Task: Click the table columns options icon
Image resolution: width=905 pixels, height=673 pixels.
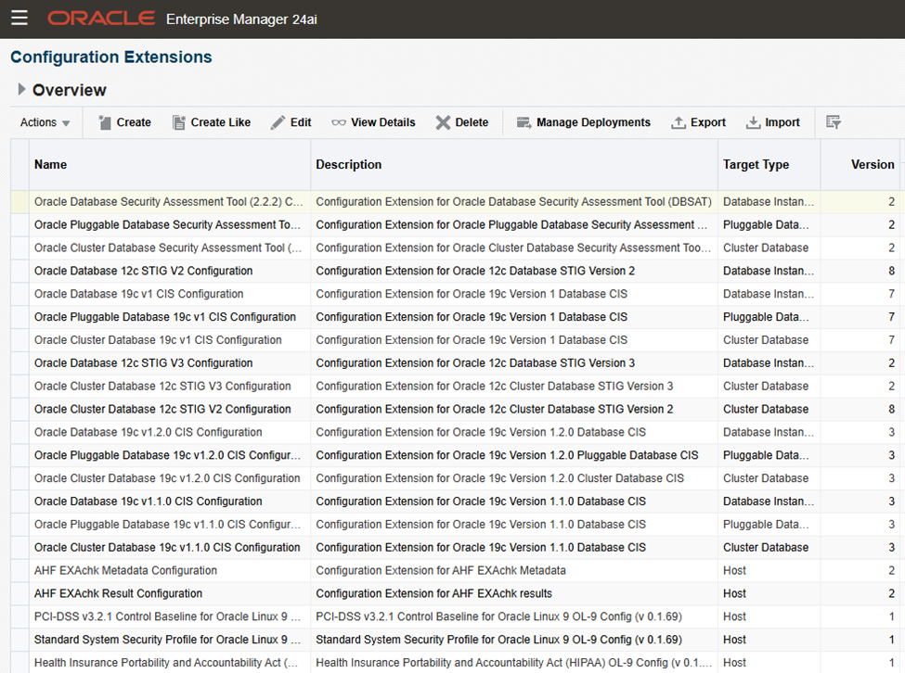Action: pos(833,122)
